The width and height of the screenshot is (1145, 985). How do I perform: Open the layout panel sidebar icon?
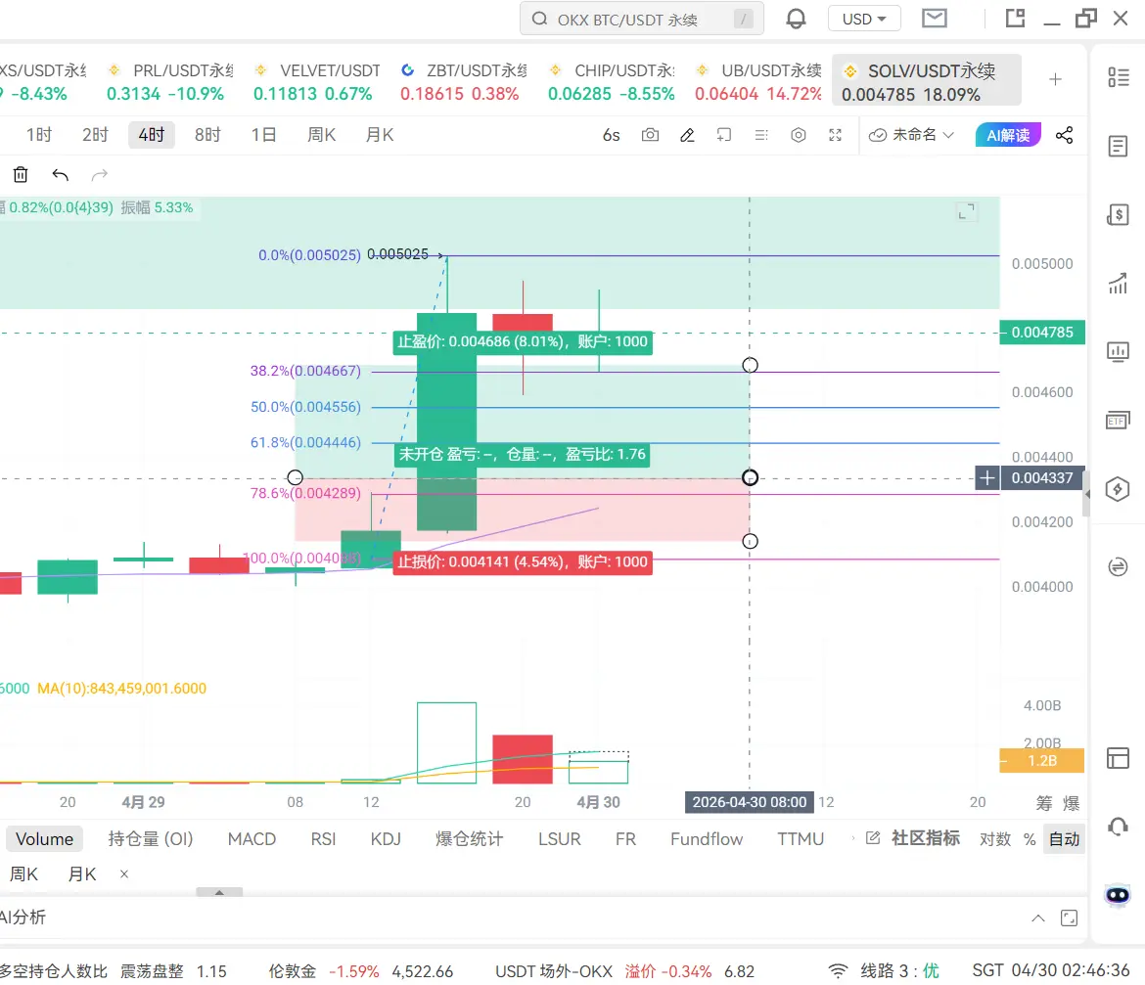(1118, 758)
